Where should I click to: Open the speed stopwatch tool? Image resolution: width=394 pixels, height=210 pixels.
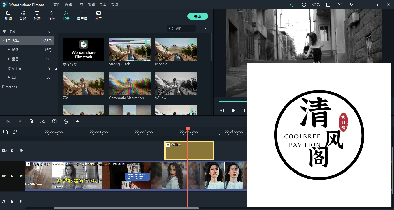coord(66,122)
